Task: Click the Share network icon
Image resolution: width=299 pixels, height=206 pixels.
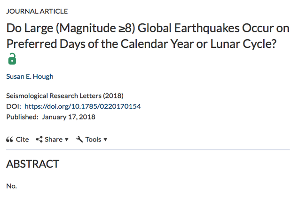Action: pos(39,140)
